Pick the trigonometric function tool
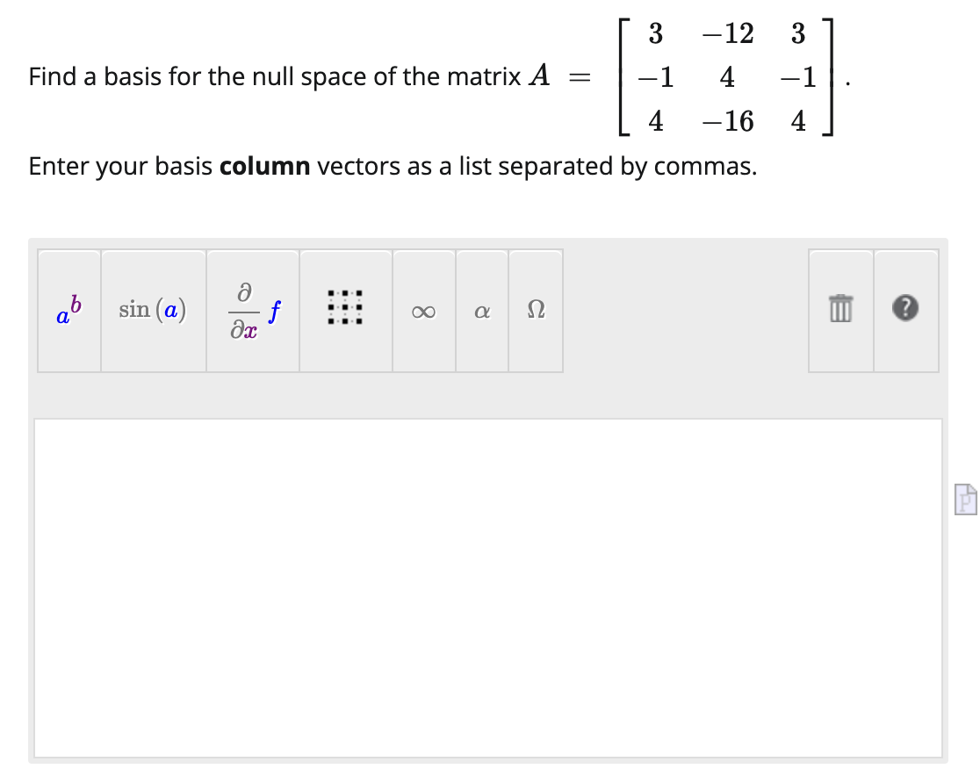The height and width of the screenshot is (783, 980). pos(154,312)
